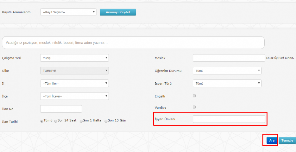Open the Çalışma Yeri dropdown
This screenshot has height=152, width=296.
[74, 58]
